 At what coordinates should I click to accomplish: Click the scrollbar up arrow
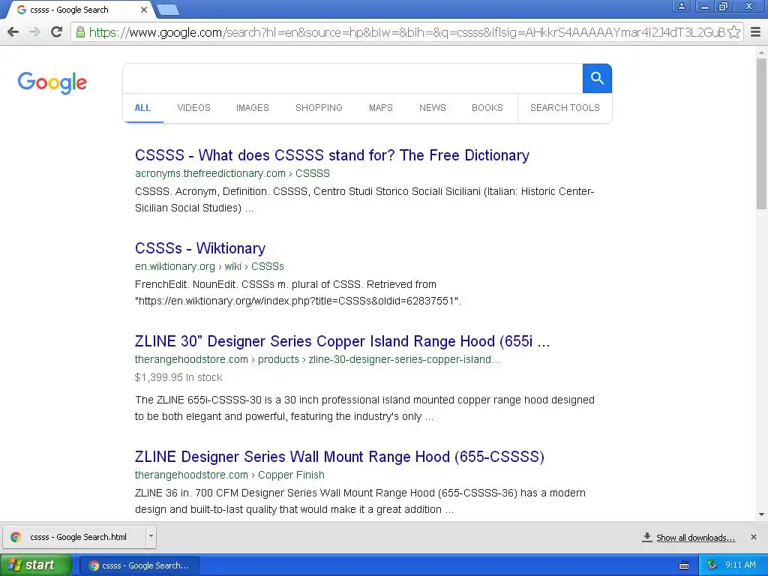point(761,52)
